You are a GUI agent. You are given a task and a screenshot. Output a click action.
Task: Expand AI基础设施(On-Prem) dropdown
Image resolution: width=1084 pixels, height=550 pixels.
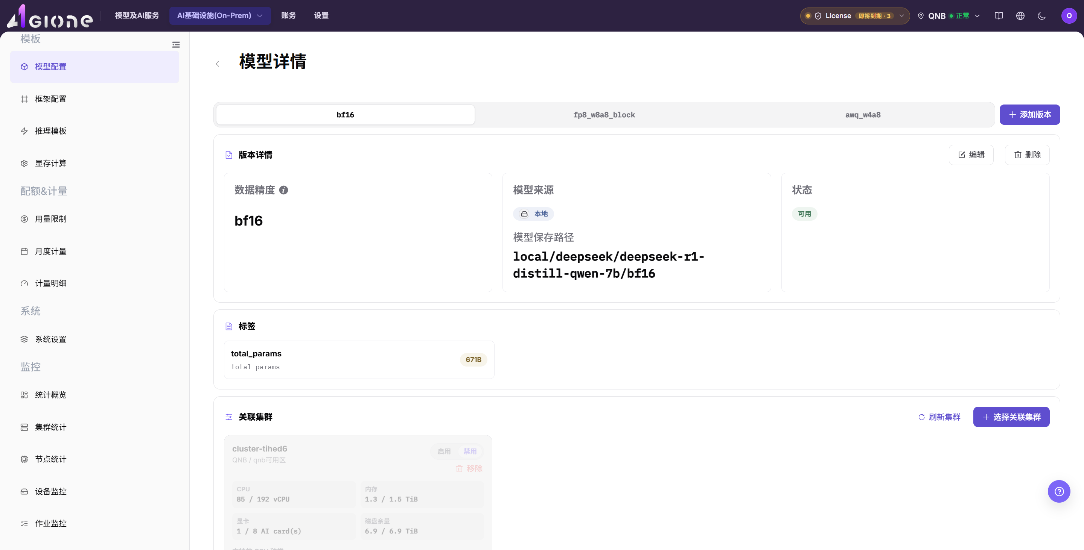click(220, 16)
